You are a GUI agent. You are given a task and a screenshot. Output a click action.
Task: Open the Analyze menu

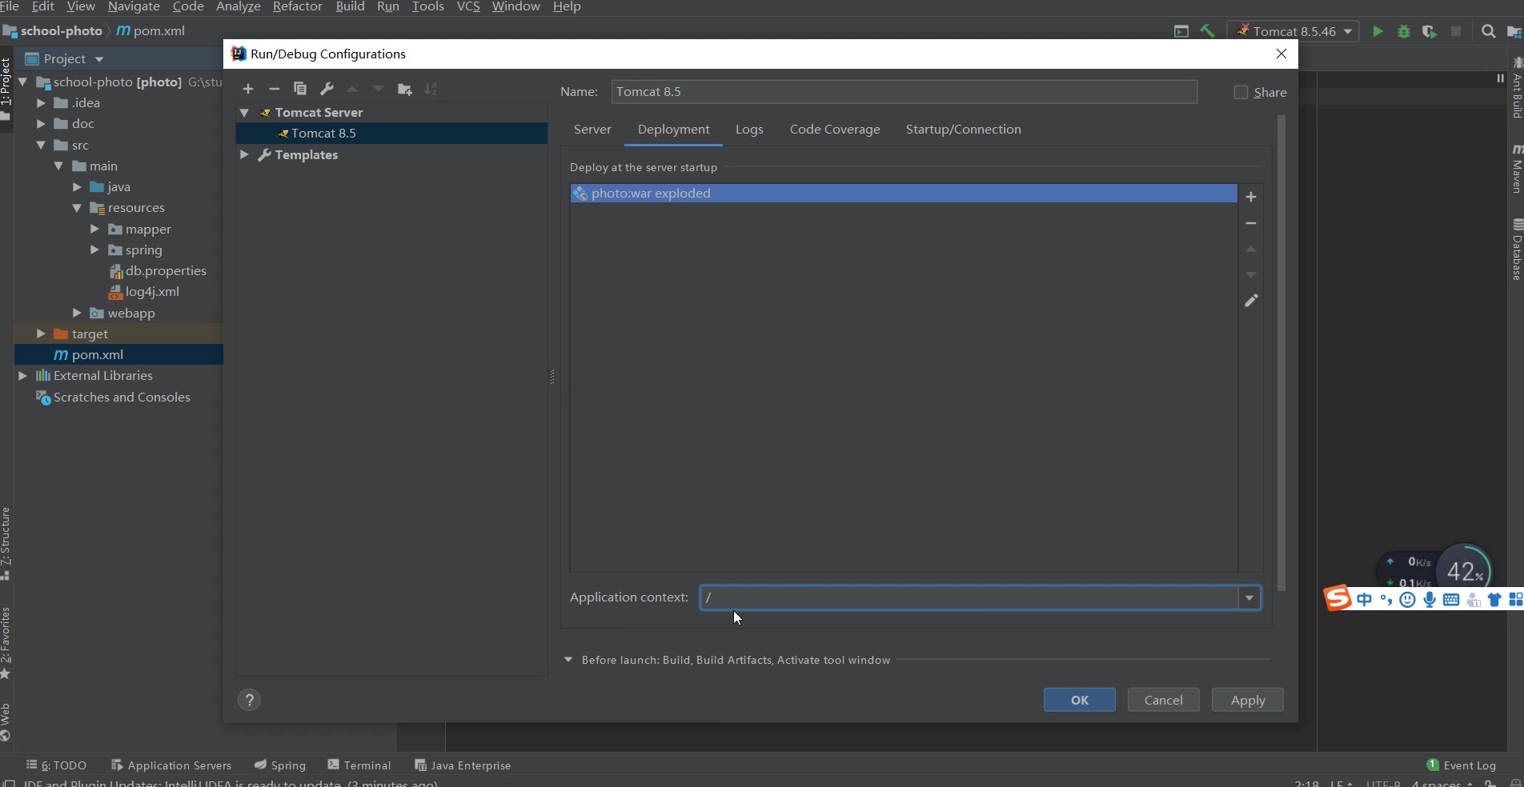pos(239,6)
